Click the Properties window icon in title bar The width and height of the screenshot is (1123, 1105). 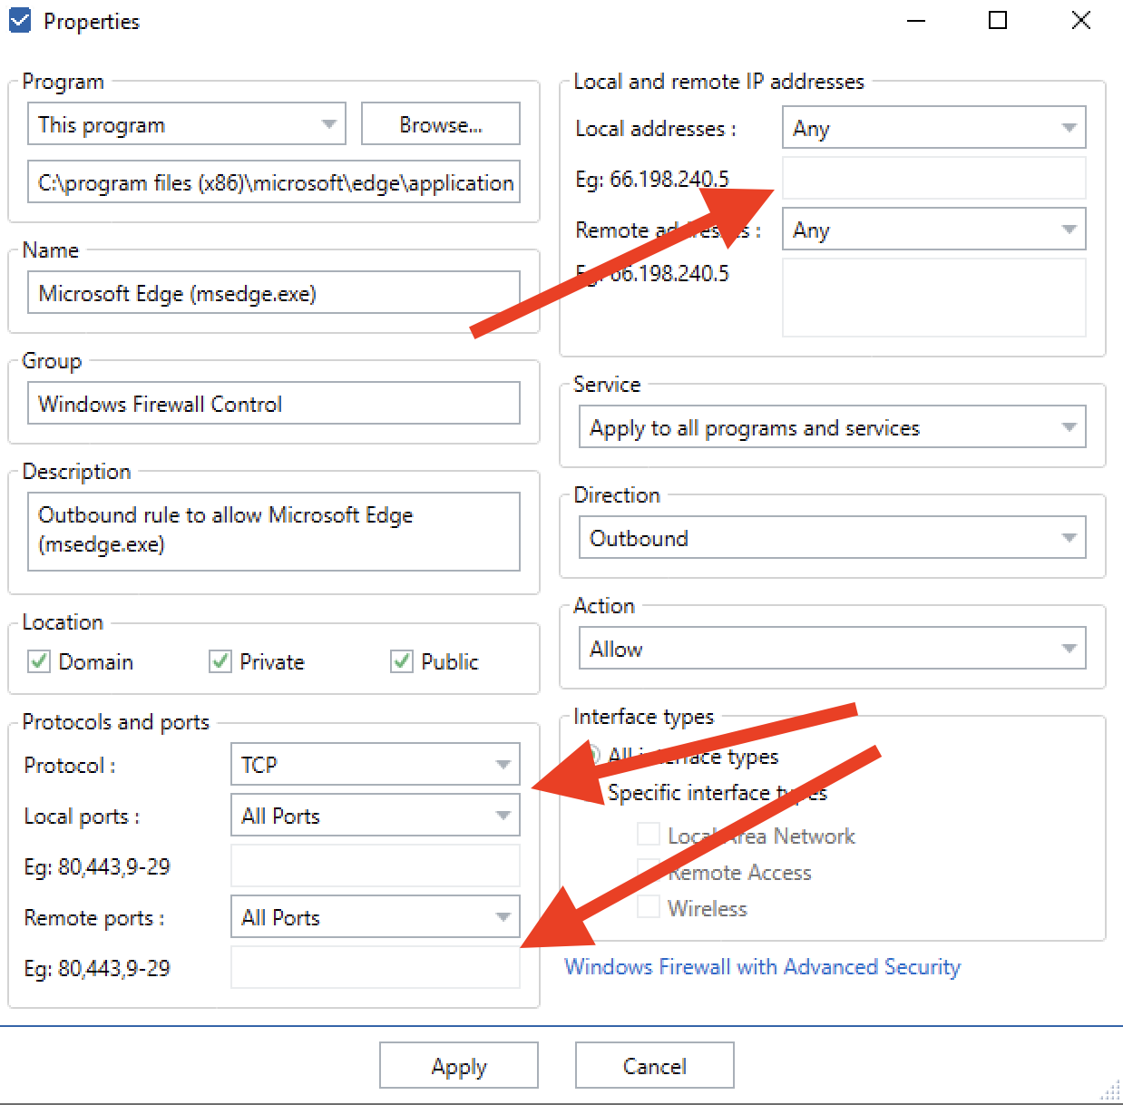click(x=20, y=20)
